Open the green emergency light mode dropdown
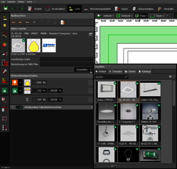 point(21,91)
